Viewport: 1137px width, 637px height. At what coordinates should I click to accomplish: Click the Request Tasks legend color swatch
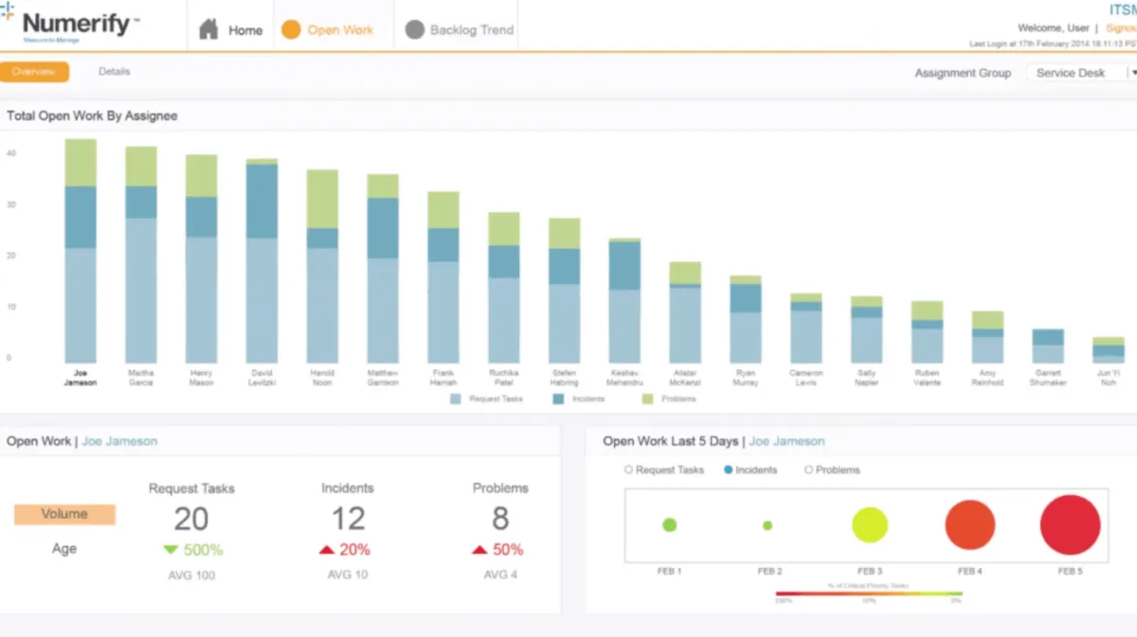click(456, 399)
